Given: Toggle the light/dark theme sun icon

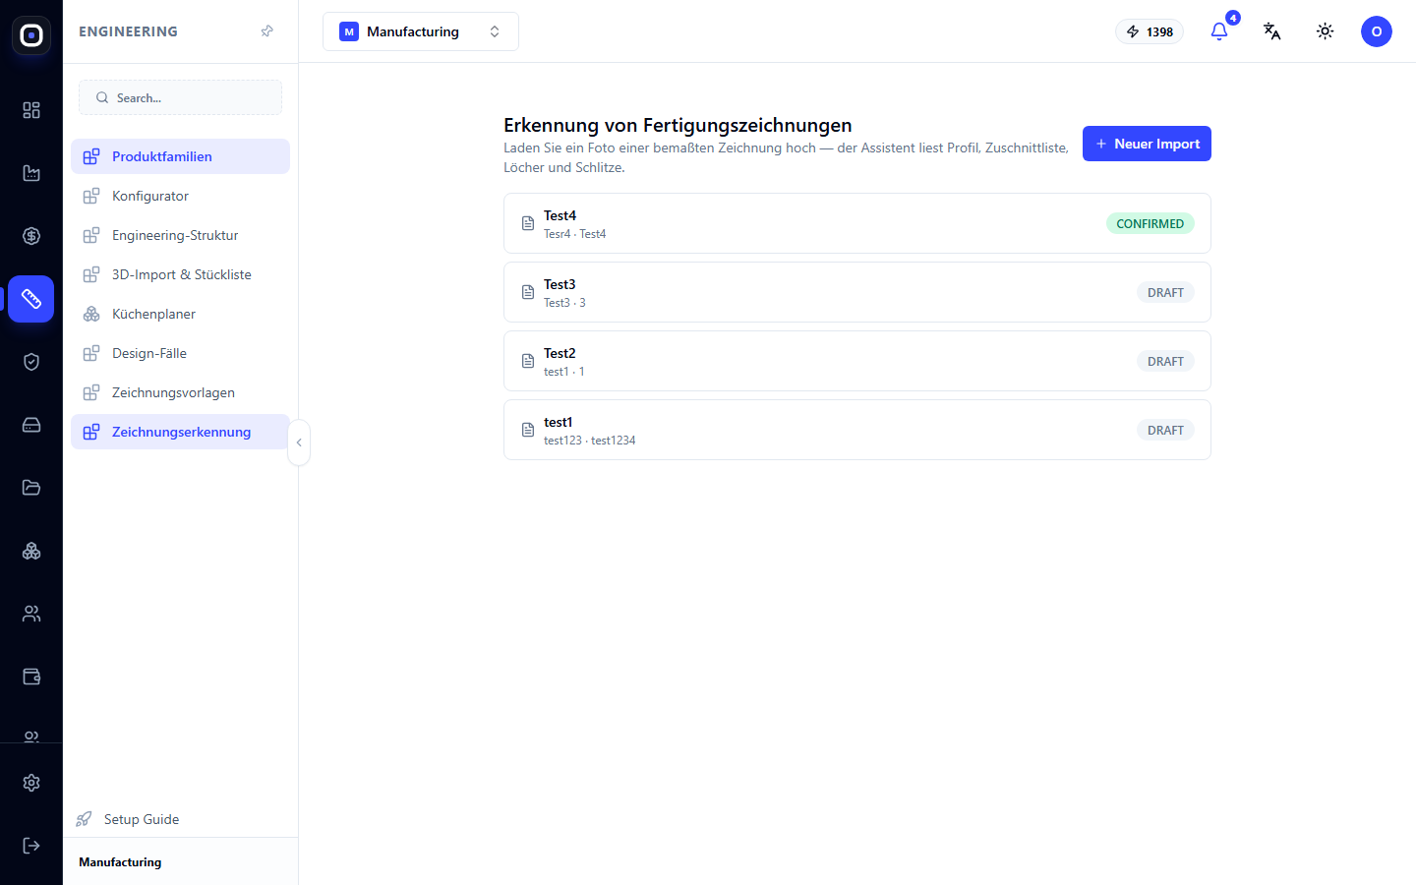Looking at the screenshot, I should pyautogui.click(x=1326, y=31).
